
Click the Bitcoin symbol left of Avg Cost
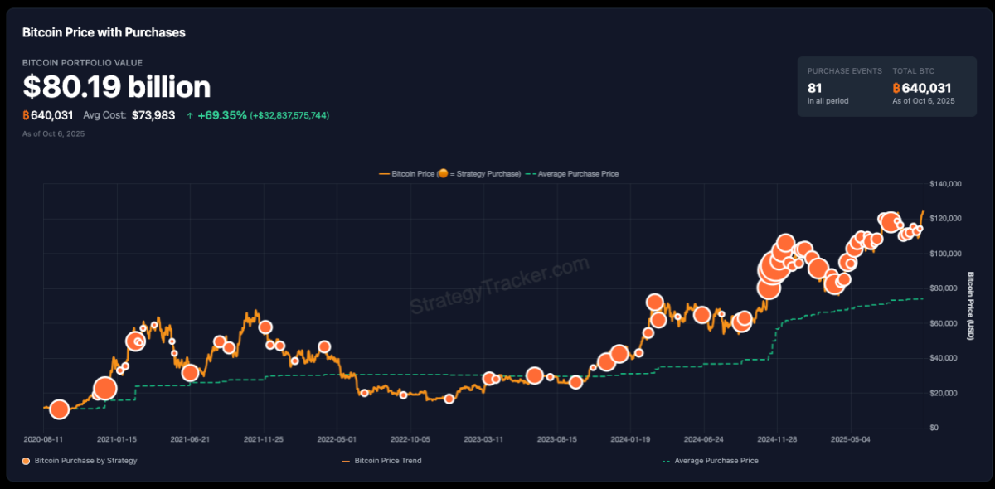coord(26,115)
